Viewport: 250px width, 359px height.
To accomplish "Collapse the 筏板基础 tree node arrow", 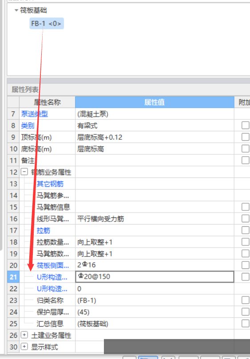I will (16, 10).
